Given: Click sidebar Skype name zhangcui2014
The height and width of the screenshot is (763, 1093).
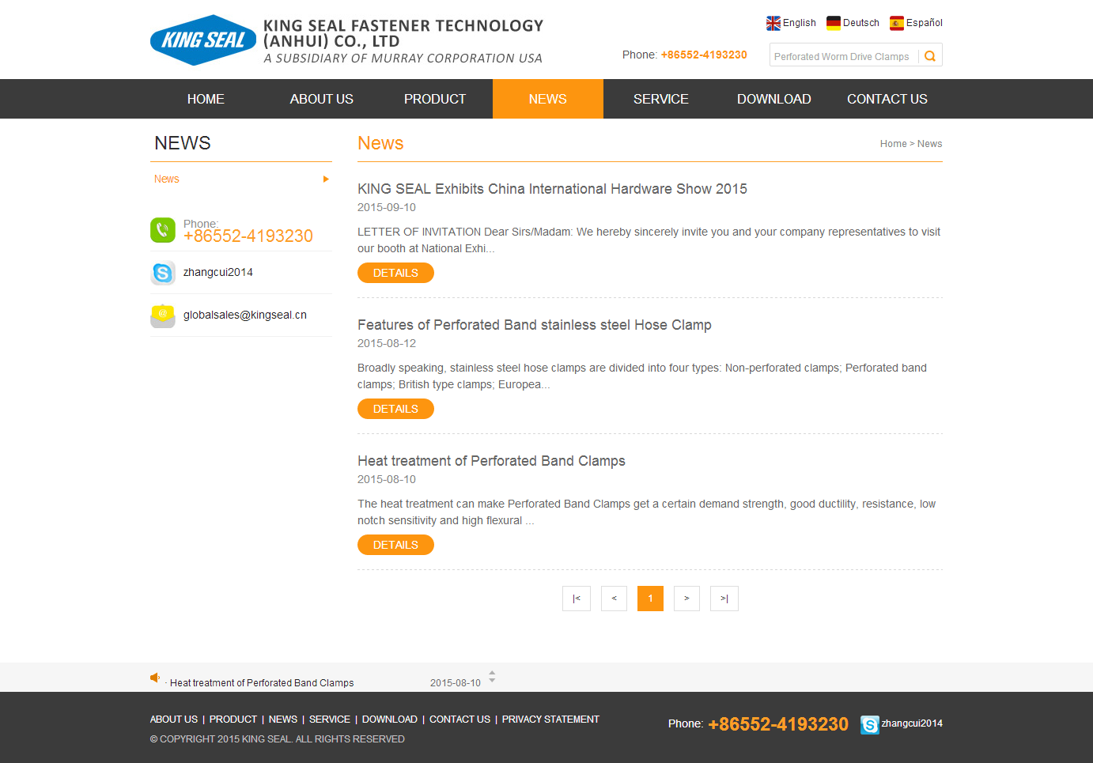Looking at the screenshot, I should click(x=218, y=272).
